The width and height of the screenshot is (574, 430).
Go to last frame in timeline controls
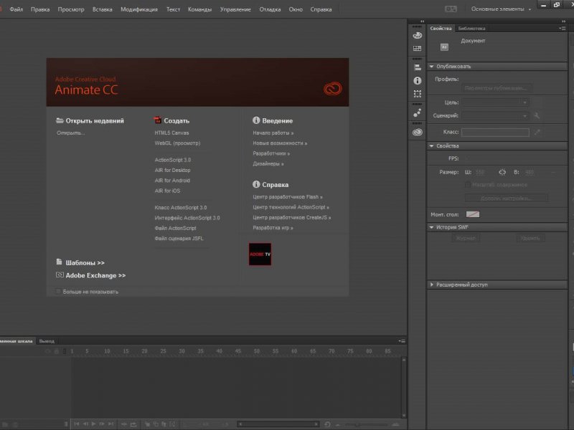(x=110, y=424)
